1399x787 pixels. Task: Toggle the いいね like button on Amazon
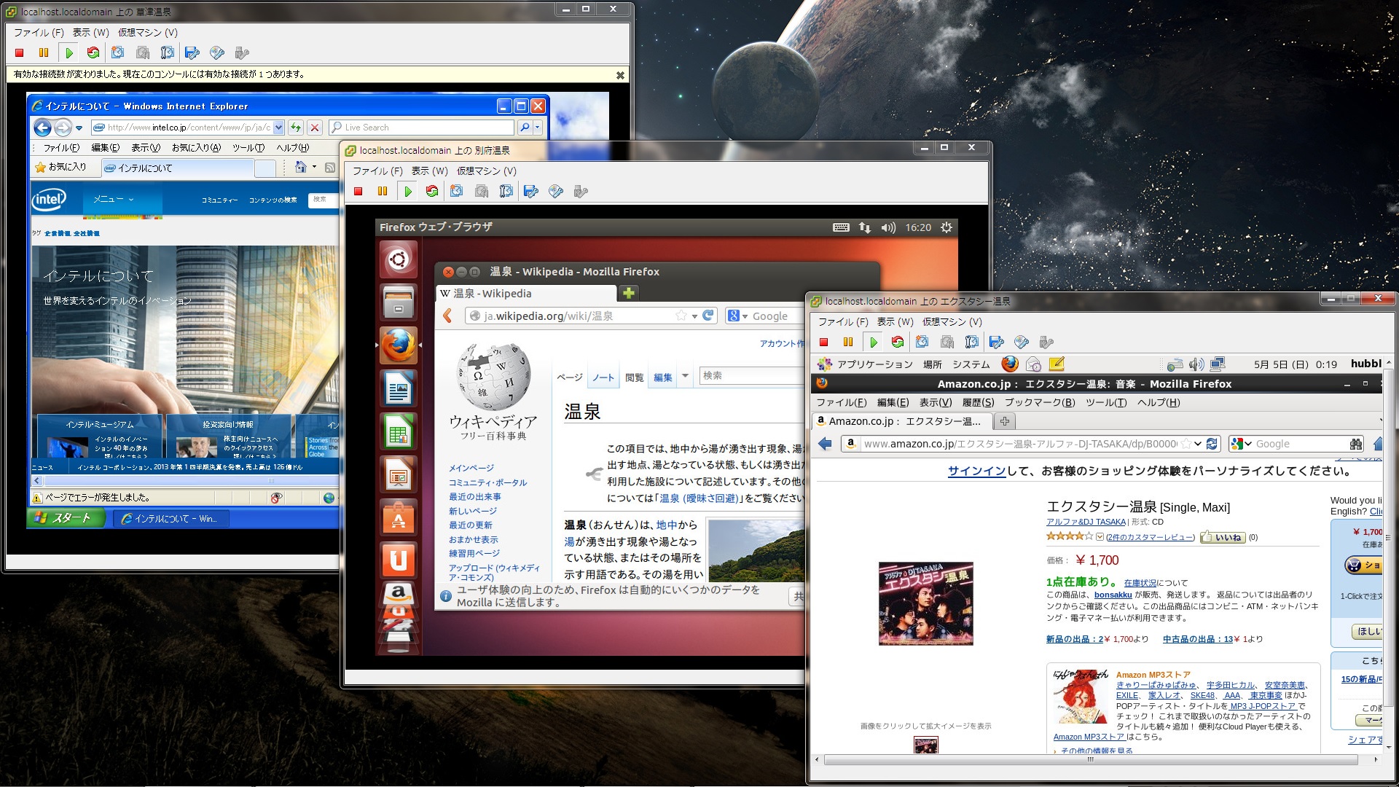[x=1224, y=538]
